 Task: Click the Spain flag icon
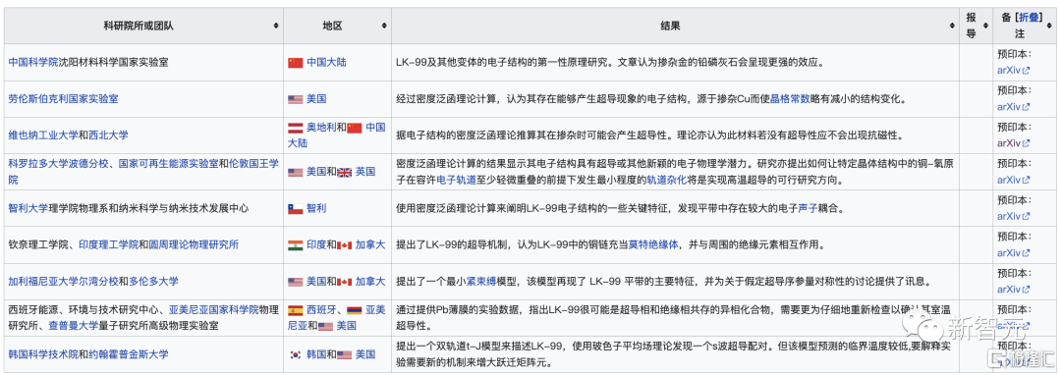point(295,310)
